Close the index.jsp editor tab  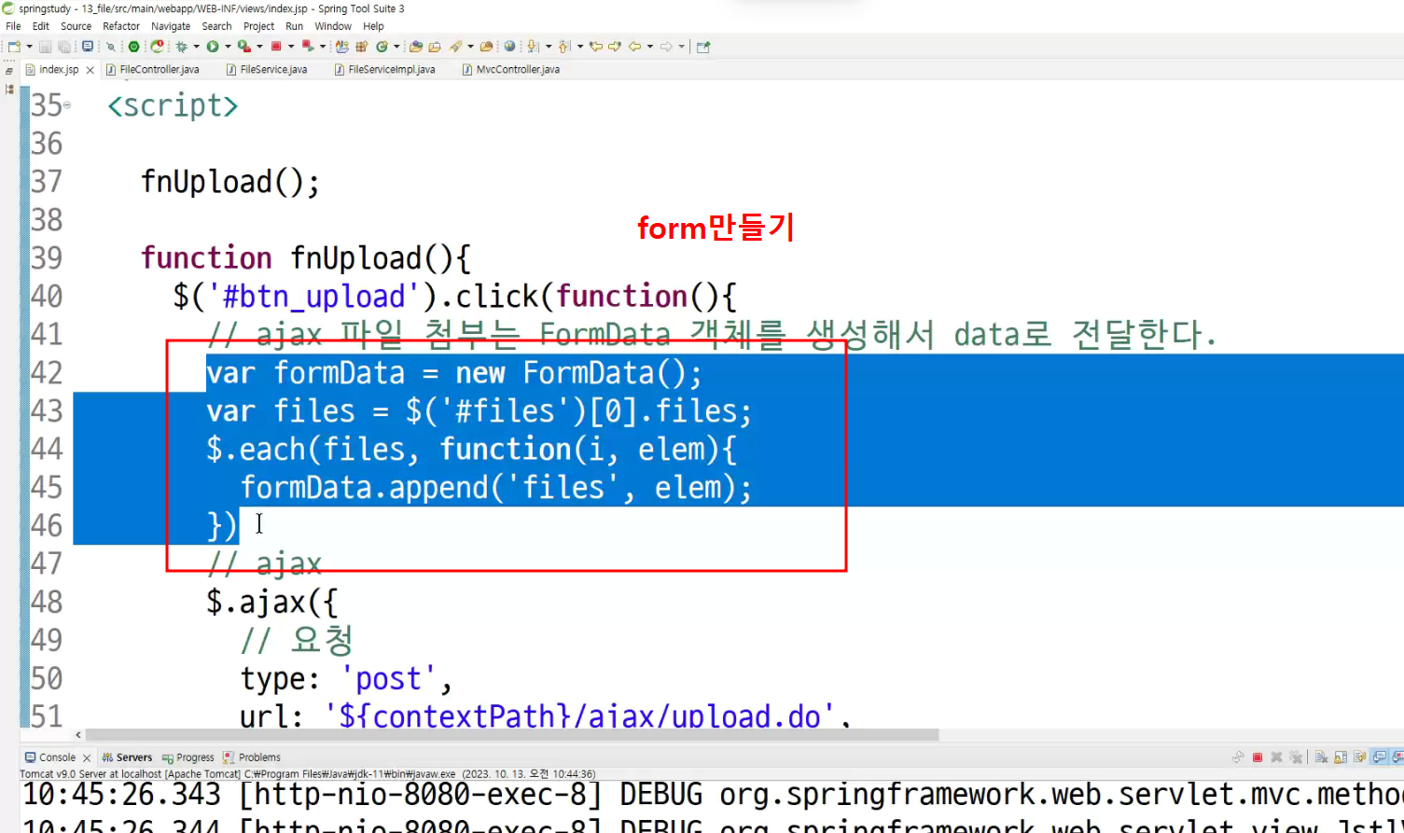[x=90, y=70]
